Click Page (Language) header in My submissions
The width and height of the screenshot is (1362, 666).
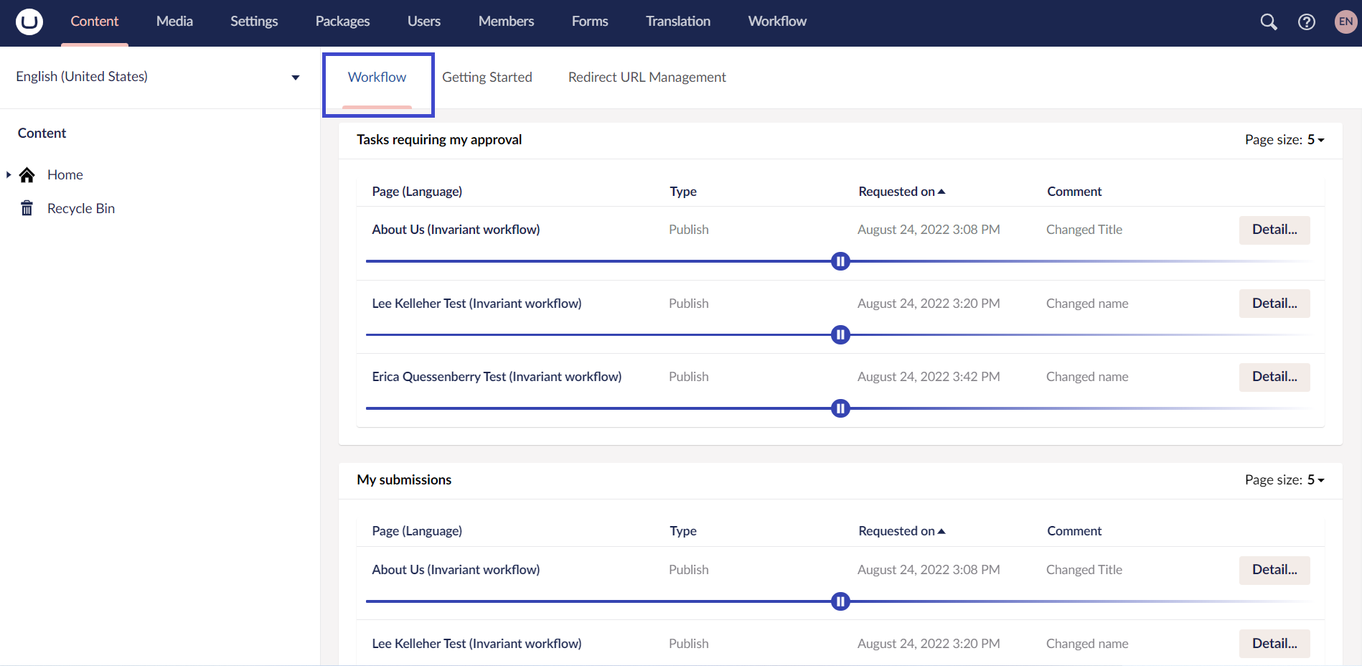coord(417,531)
